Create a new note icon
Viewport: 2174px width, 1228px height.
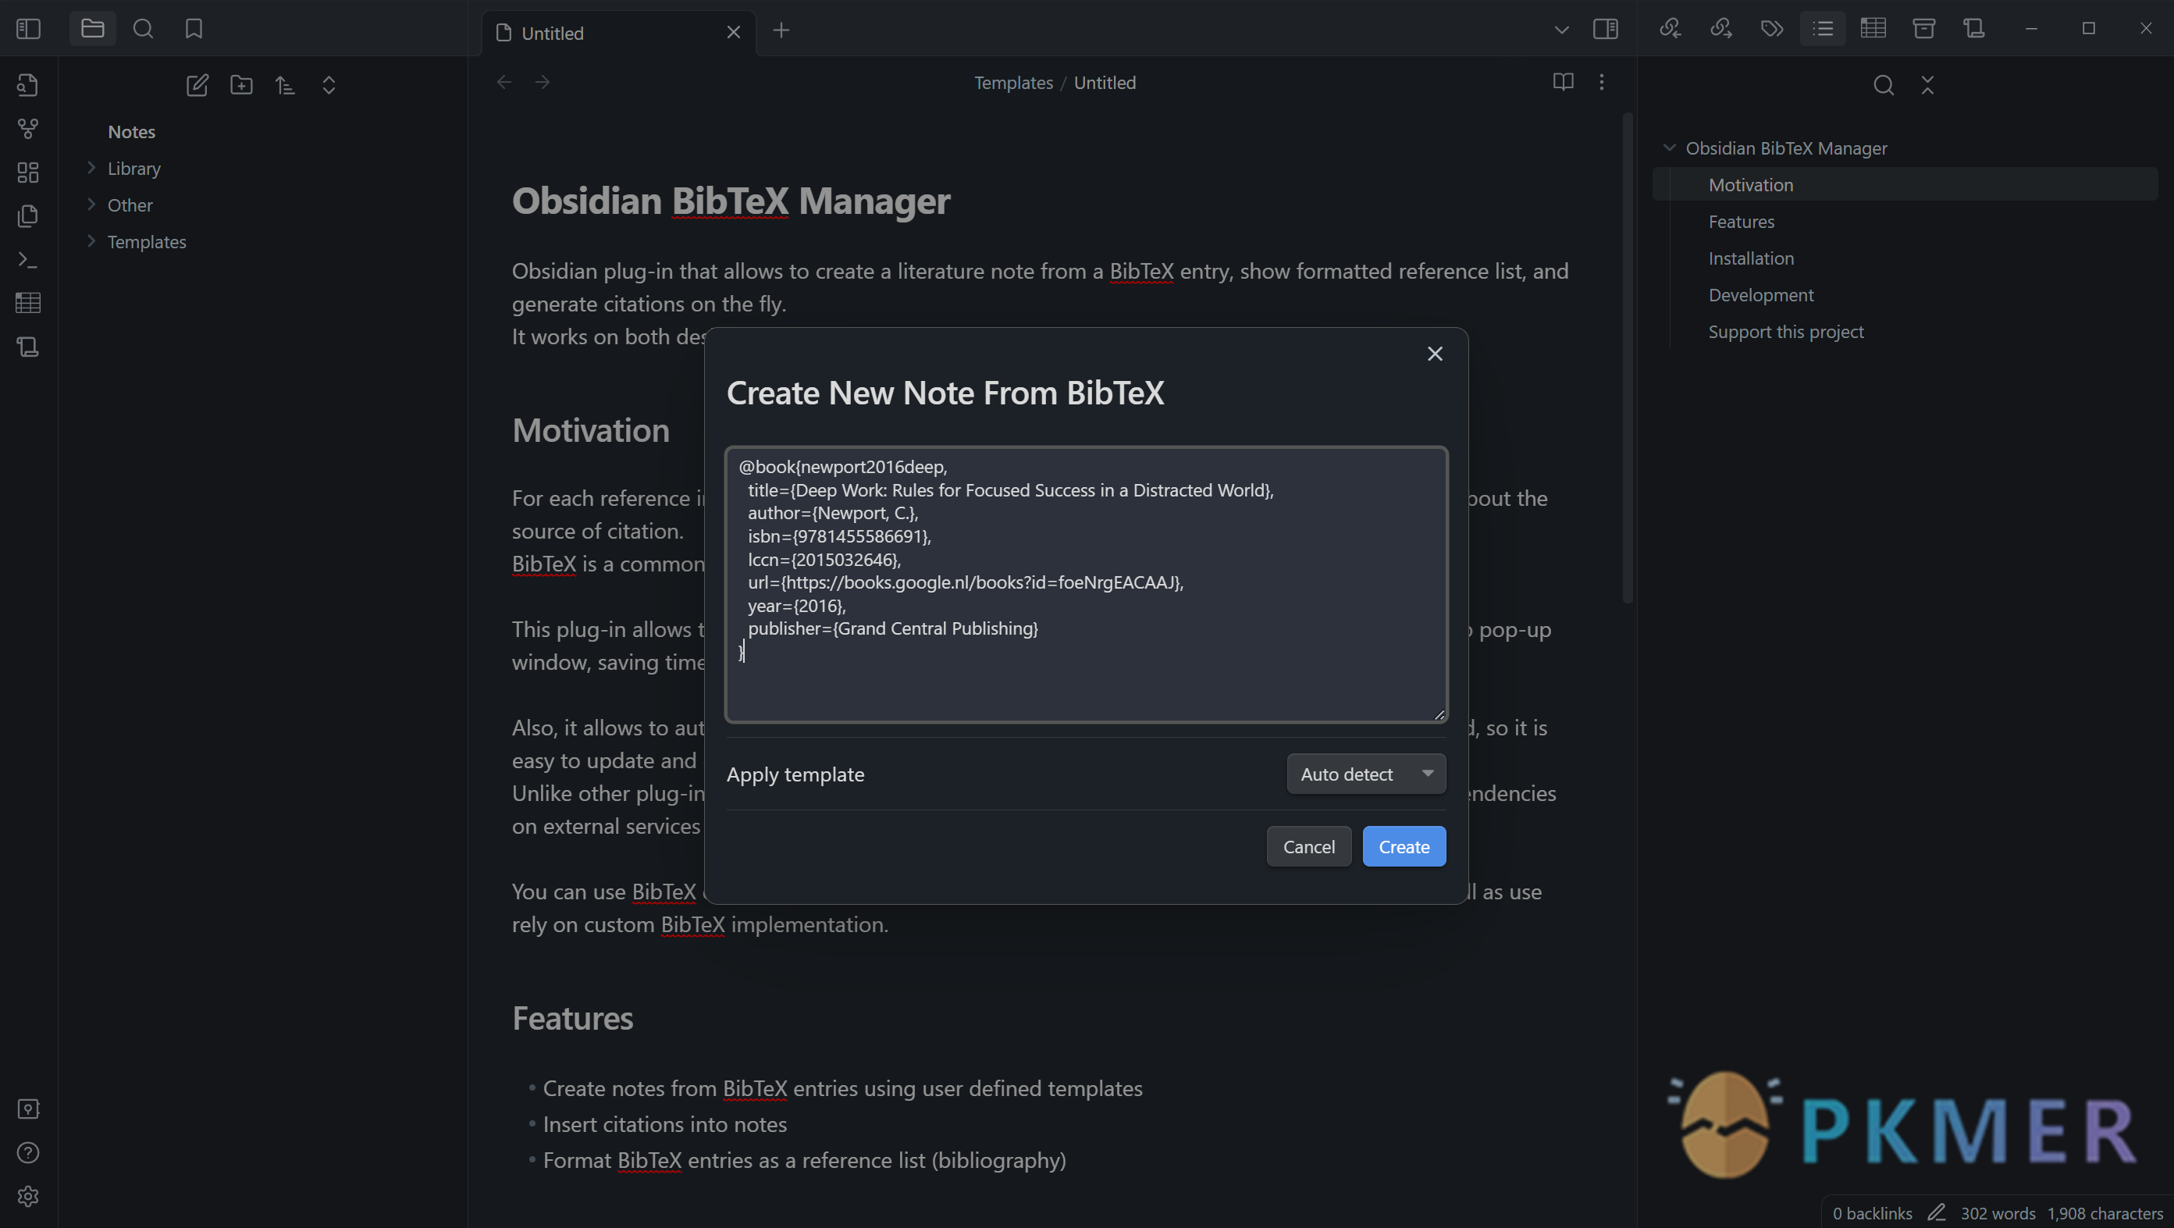197,85
